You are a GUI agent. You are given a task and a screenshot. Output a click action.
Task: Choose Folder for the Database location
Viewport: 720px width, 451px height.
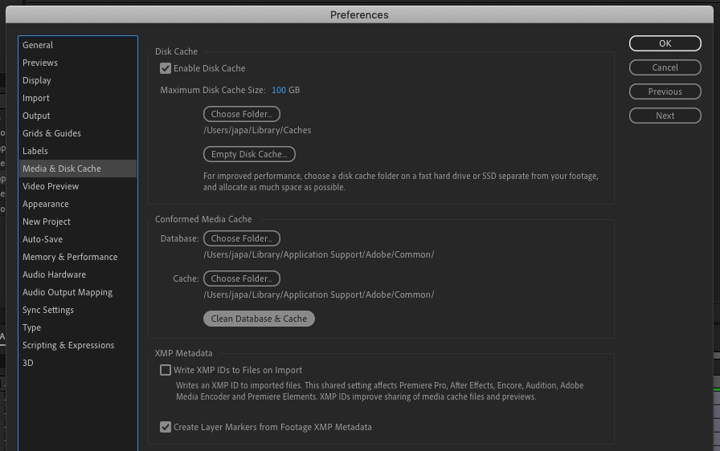click(x=242, y=238)
